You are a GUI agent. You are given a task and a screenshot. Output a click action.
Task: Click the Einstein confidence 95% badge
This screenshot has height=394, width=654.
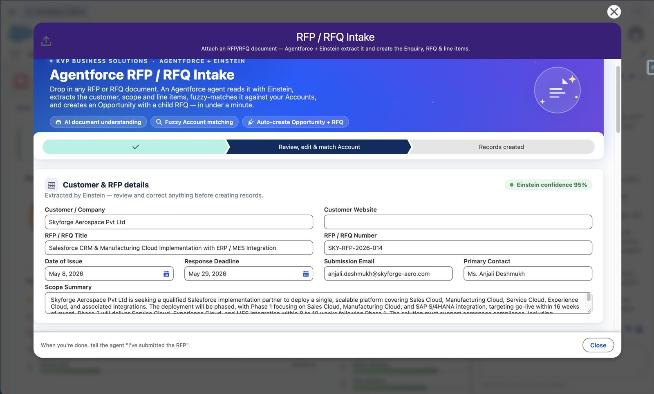click(548, 185)
